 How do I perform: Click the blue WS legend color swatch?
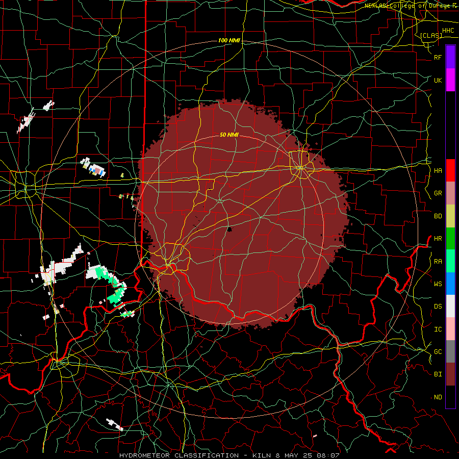[x=450, y=284]
